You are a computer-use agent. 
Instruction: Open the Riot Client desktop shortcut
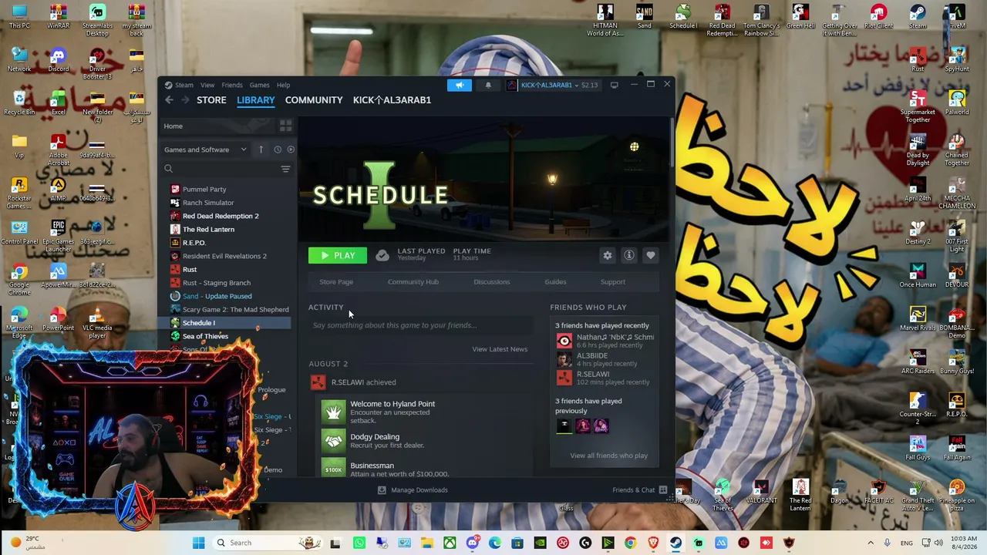(878, 17)
